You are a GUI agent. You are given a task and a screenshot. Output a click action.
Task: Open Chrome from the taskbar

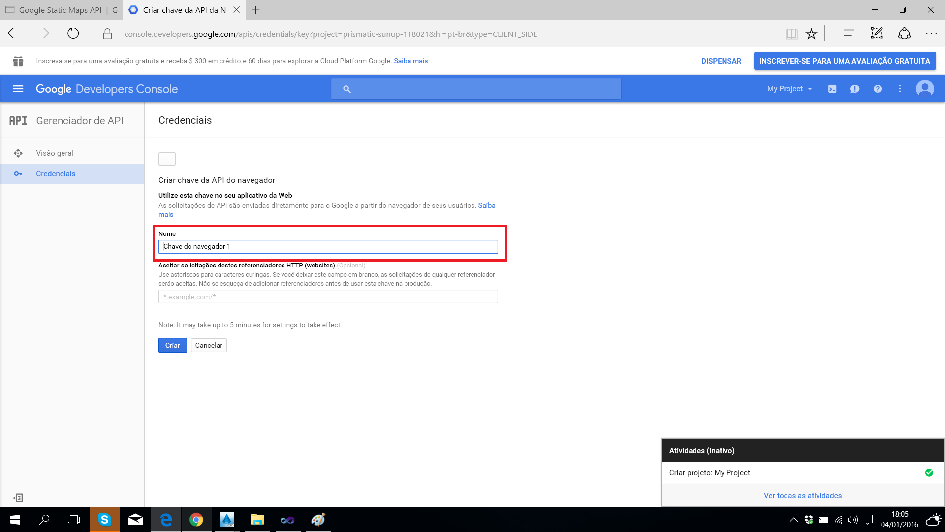pos(196,520)
